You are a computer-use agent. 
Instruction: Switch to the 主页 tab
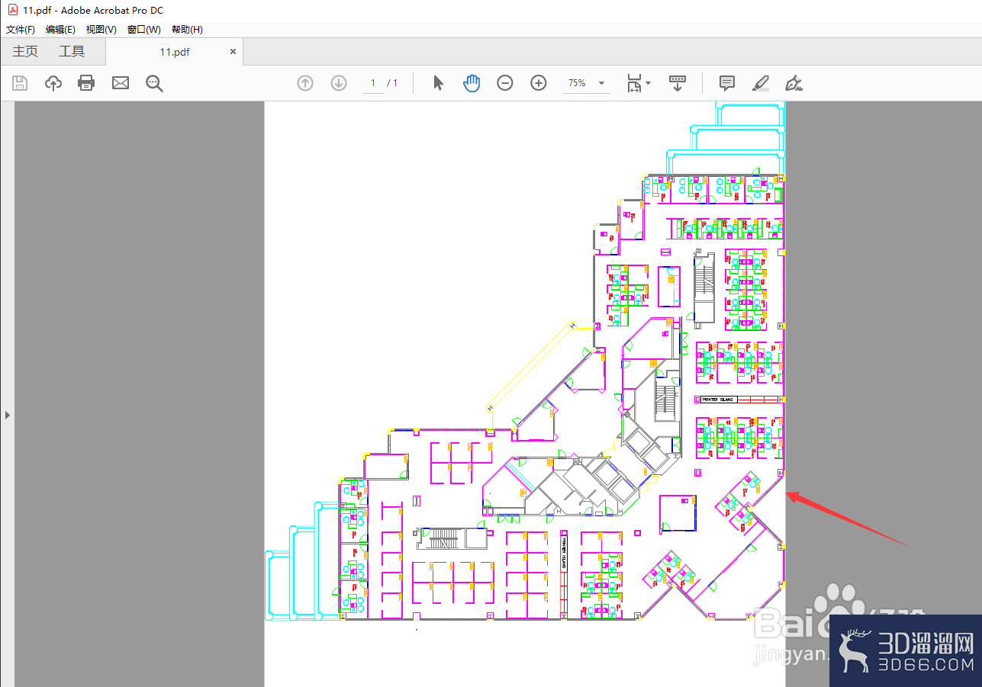(25, 52)
